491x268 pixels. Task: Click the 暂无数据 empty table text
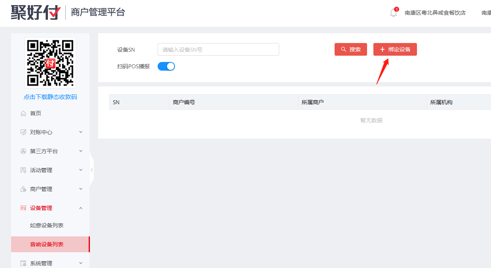(x=371, y=120)
